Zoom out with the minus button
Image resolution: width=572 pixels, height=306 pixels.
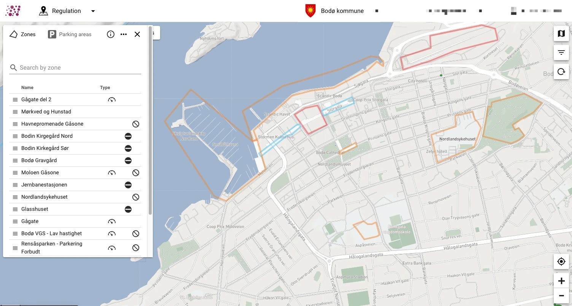tap(561, 296)
